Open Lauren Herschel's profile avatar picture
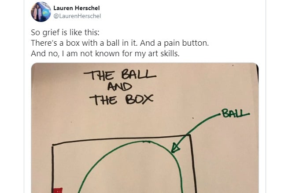 coord(41,12)
